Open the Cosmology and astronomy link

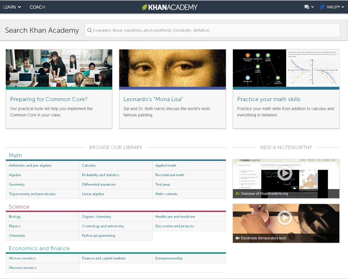[x=102, y=226]
